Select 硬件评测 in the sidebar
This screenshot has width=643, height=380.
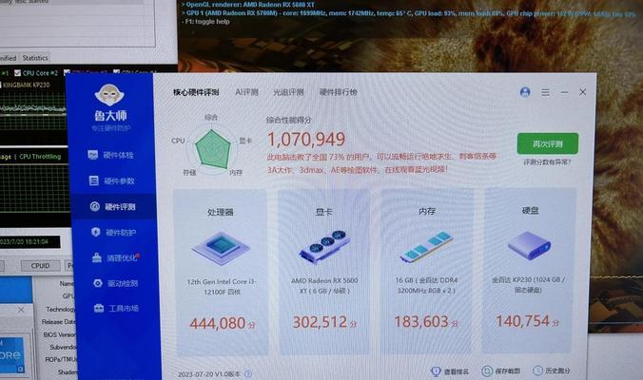pos(112,207)
